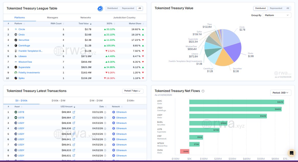
Task: Switch to the Platforms tab
Action: [x=20, y=18]
